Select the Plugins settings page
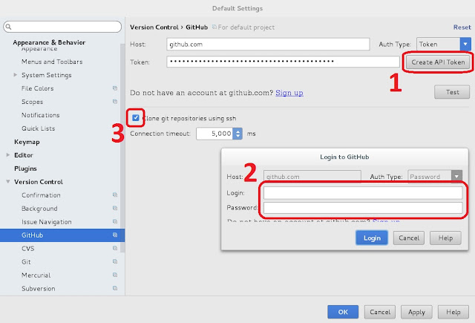Screen dimensions: 475x323 pyautogui.click(x=25, y=169)
